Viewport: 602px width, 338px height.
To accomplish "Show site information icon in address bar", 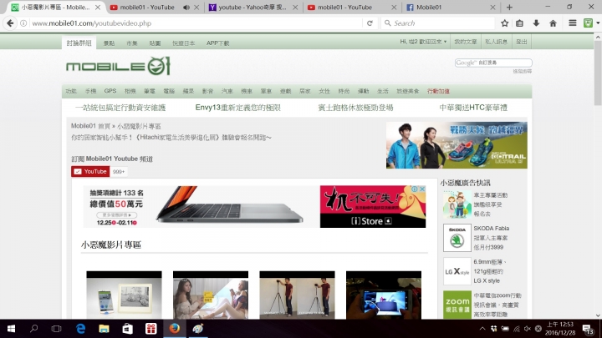I will [23, 23].
